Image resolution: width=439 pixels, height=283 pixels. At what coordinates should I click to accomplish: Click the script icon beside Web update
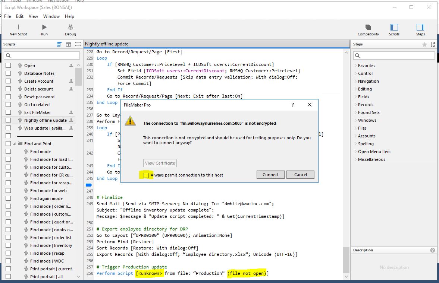(20, 128)
